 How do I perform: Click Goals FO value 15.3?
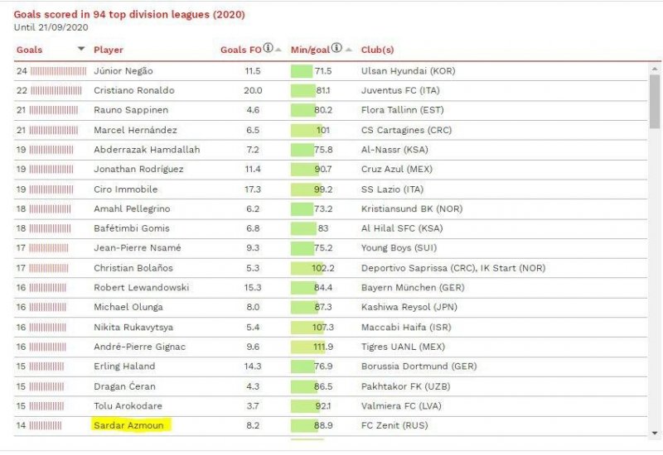point(253,287)
